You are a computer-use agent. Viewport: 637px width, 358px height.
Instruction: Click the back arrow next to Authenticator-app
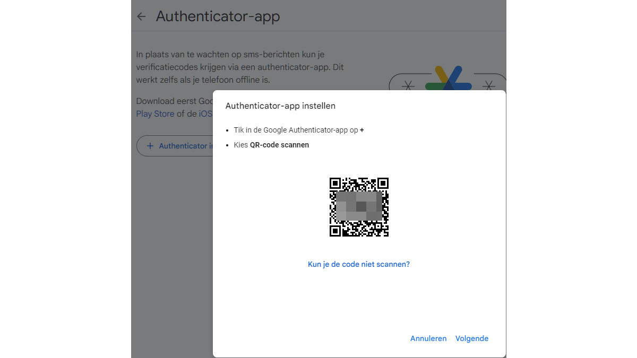point(141,16)
